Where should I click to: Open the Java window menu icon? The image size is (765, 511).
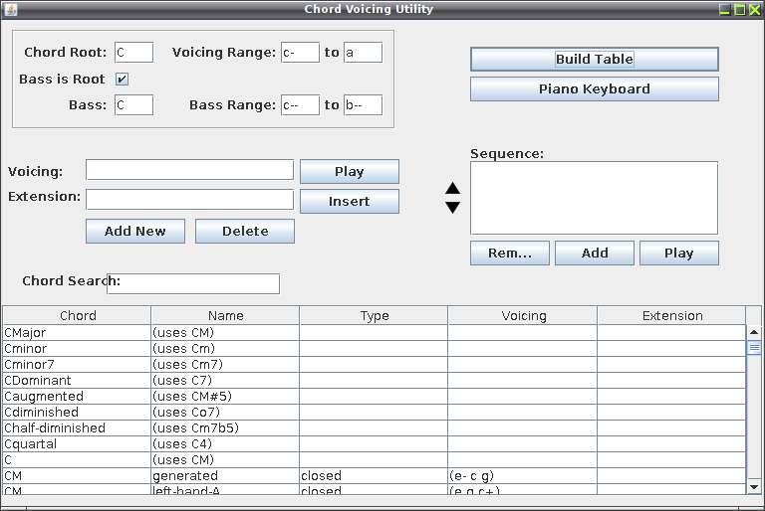point(10,9)
